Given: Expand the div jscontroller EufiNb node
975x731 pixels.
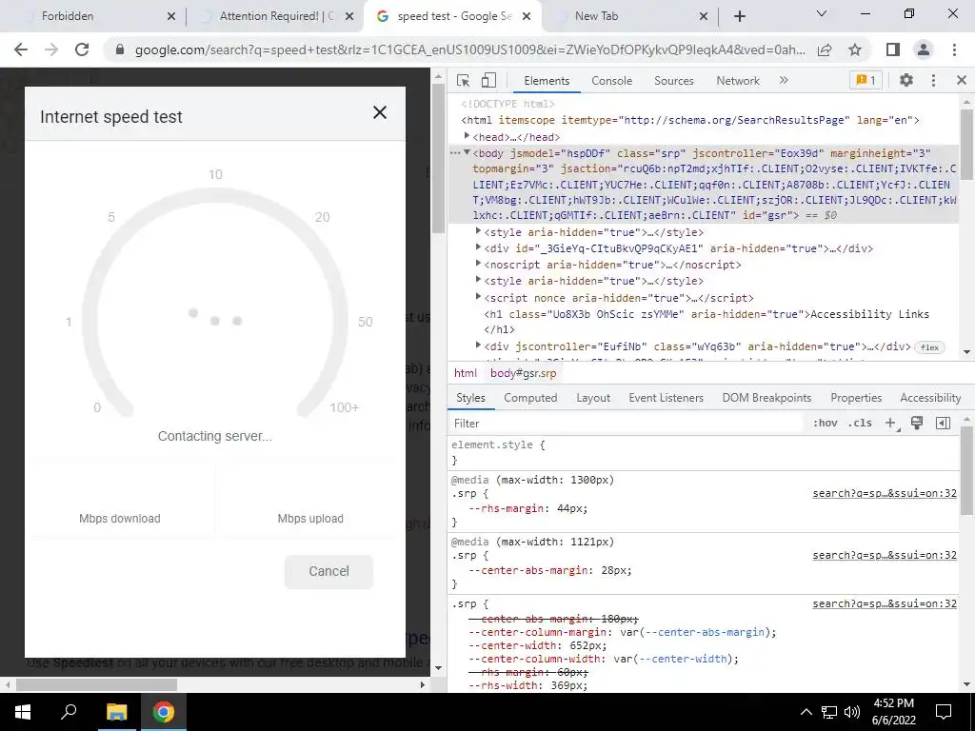Looking at the screenshot, I should 478,345.
